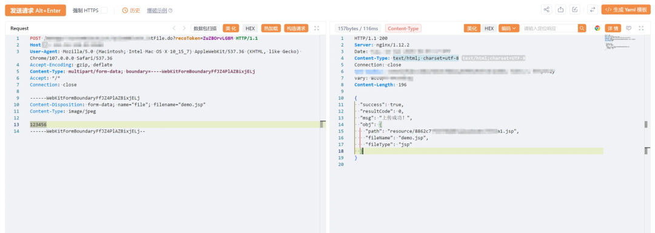Click the "success": true line in response
This screenshot has width=655, height=233.
pyautogui.click(x=382, y=105)
